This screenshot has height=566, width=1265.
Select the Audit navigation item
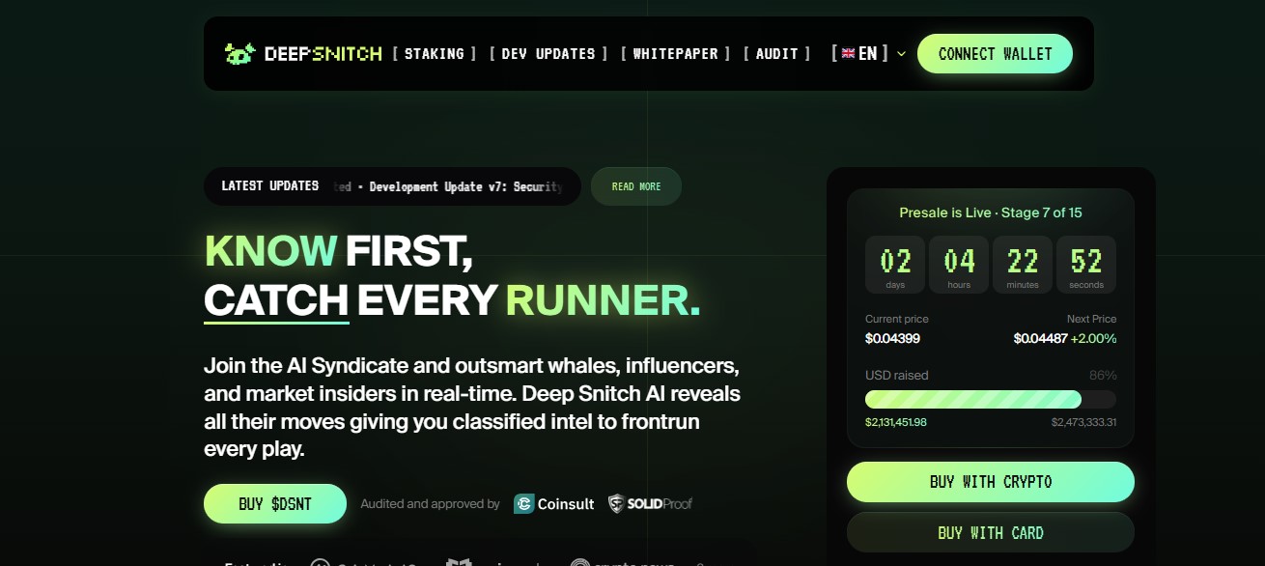pos(776,54)
